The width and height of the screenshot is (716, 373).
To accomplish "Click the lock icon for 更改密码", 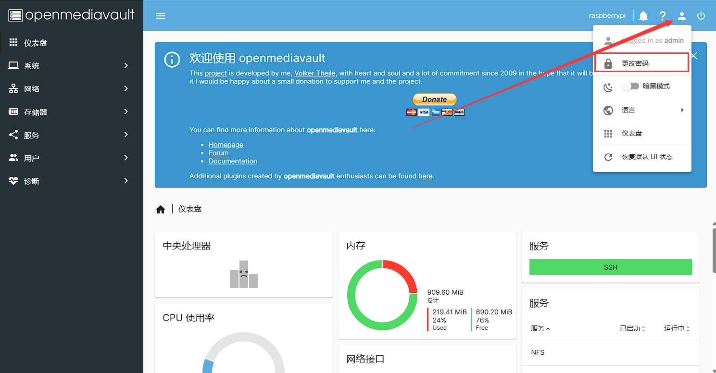I will click(608, 63).
